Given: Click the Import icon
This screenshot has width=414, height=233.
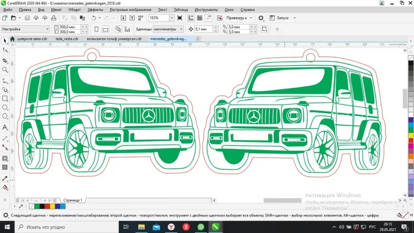Looking at the screenshot, I should (123, 18).
